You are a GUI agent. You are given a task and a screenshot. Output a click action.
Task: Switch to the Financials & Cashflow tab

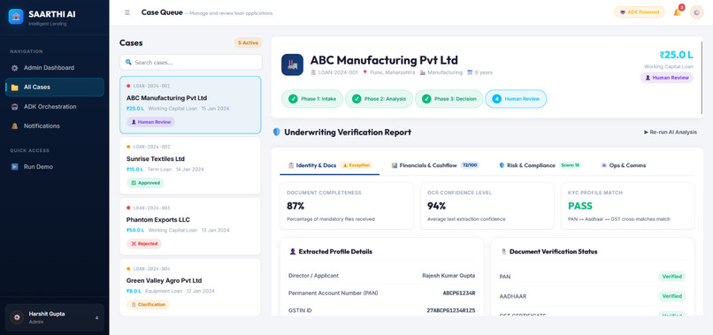[x=435, y=165]
